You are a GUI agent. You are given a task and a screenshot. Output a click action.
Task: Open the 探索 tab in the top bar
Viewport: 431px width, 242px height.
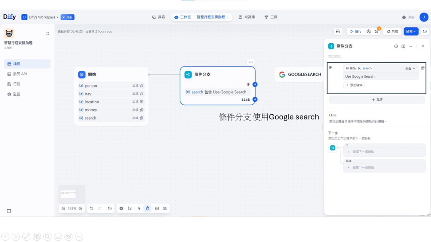(x=159, y=17)
